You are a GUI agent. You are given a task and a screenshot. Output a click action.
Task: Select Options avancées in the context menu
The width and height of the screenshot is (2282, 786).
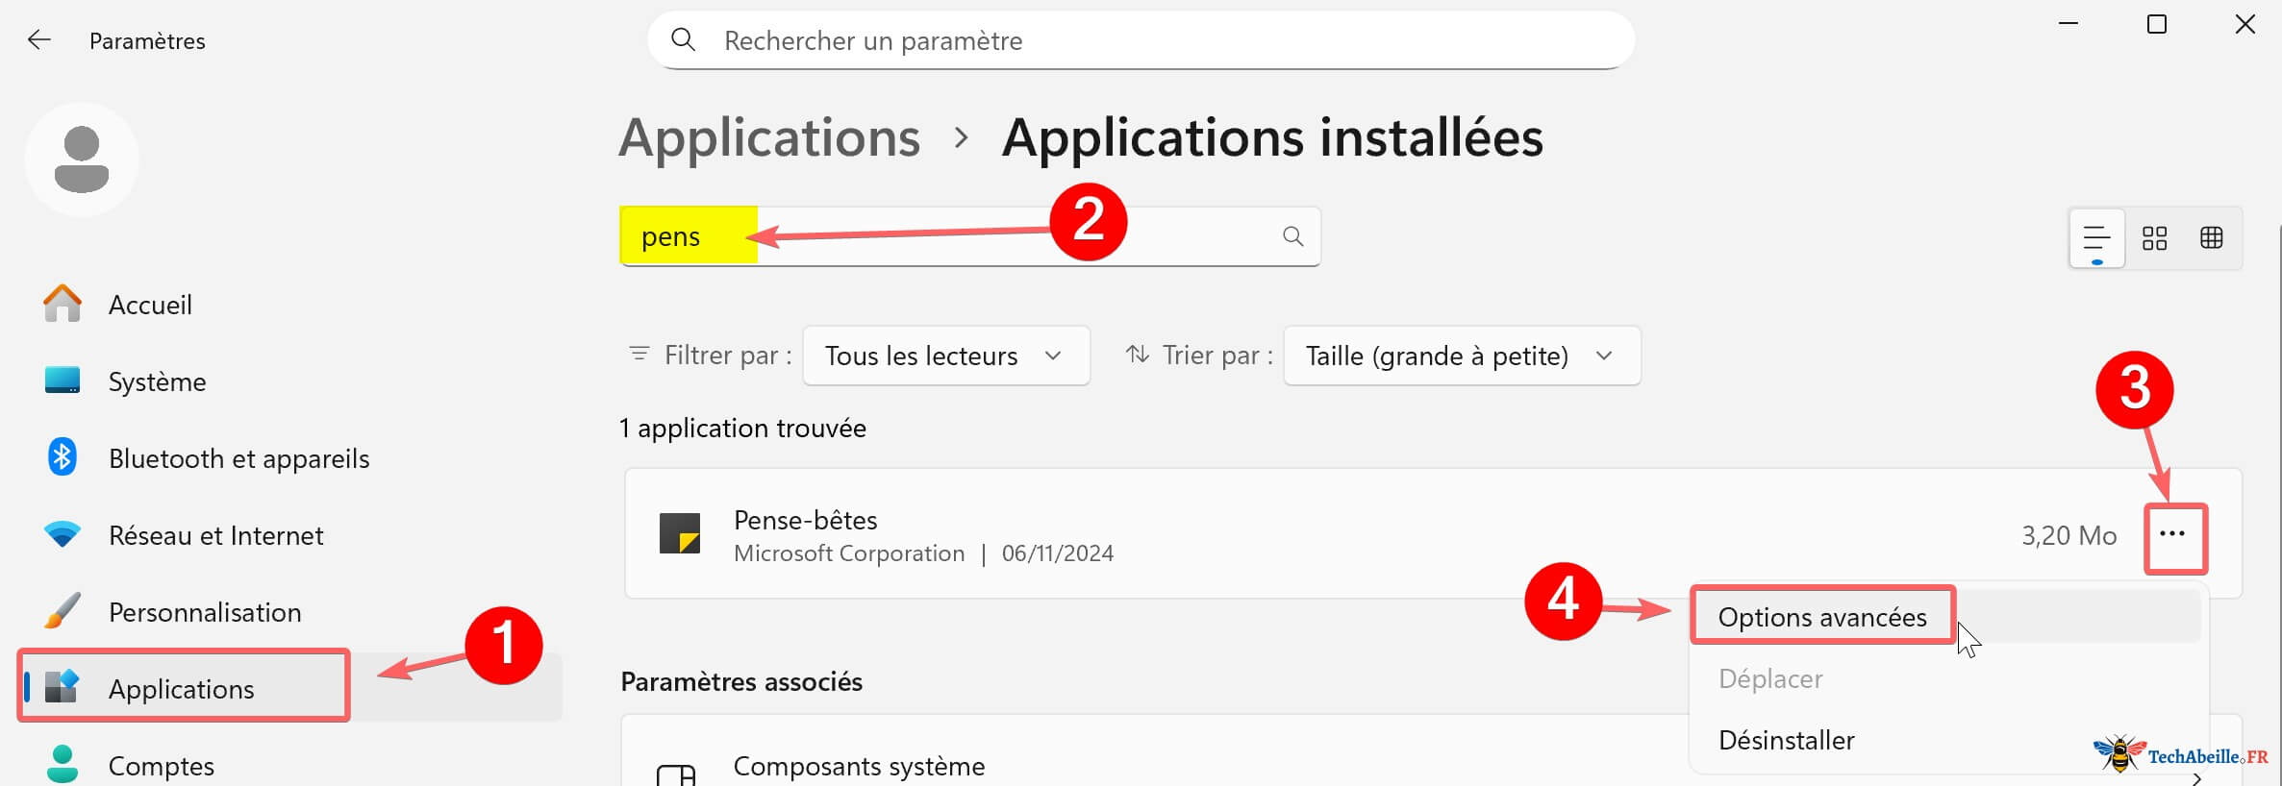(x=1821, y=616)
